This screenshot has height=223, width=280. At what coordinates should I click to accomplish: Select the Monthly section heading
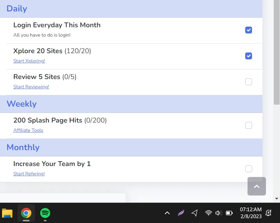click(x=23, y=147)
